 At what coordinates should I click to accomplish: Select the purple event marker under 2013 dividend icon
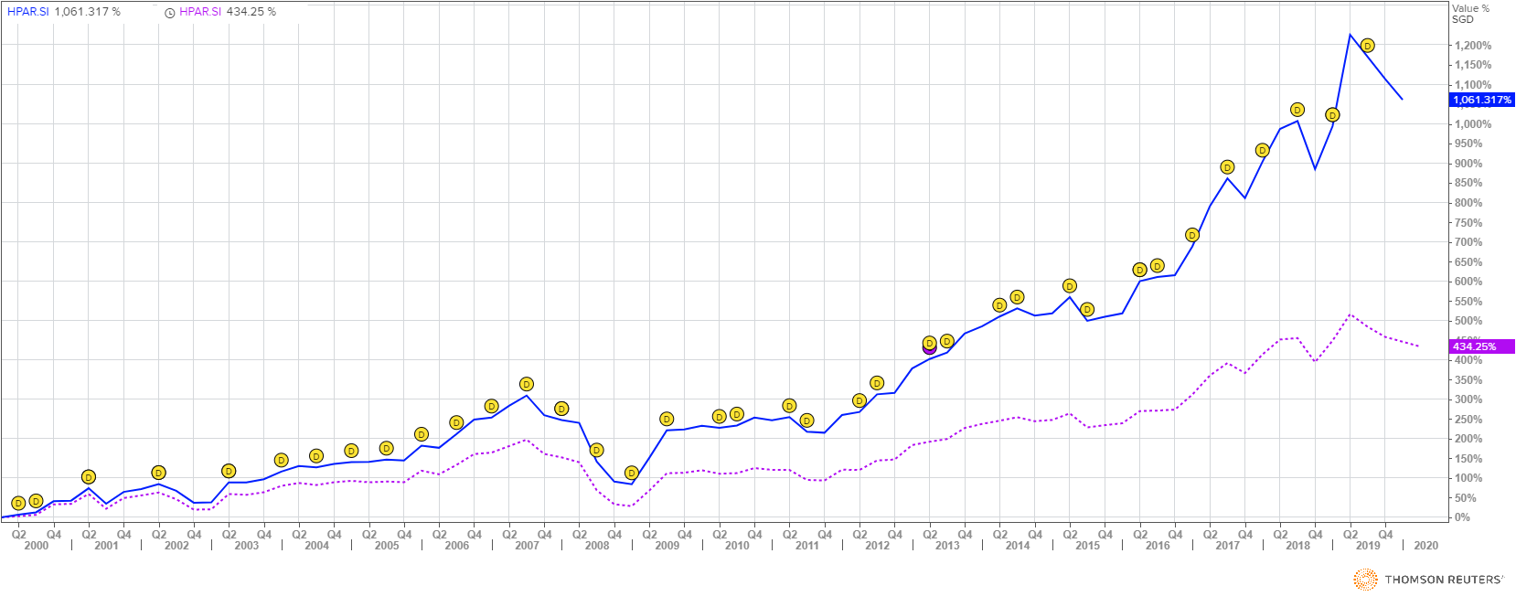click(929, 348)
